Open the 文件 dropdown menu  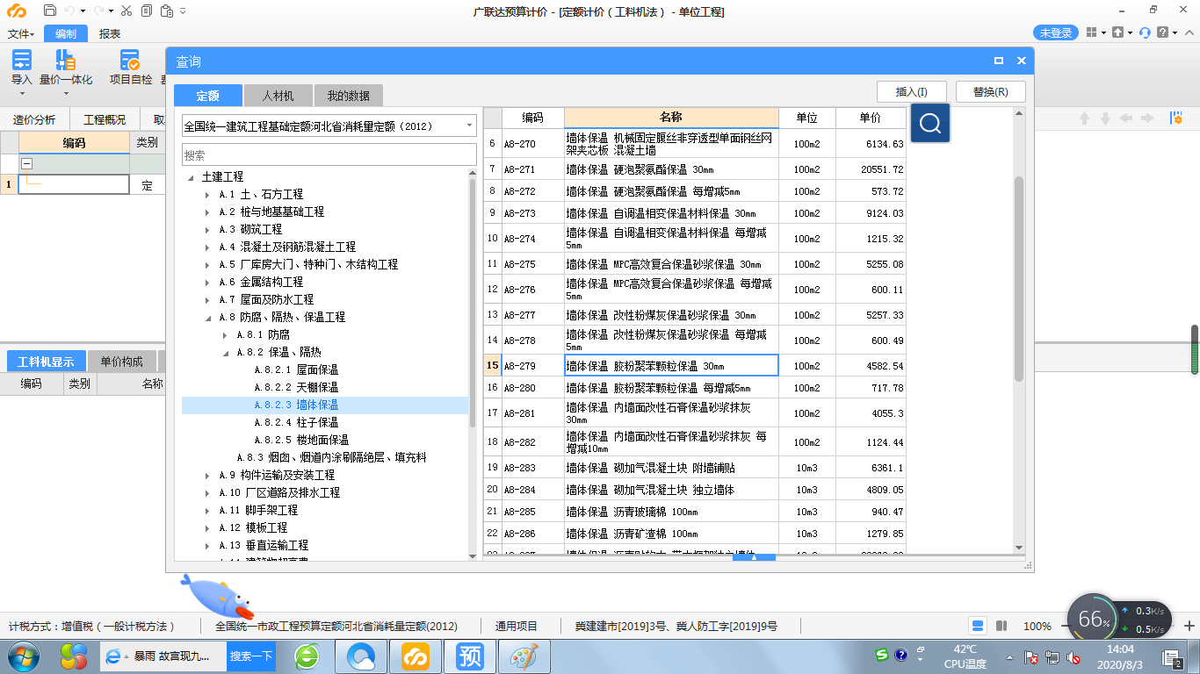[21, 34]
